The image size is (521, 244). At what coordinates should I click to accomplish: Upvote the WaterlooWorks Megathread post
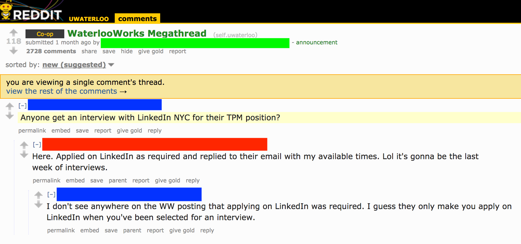pyautogui.click(x=13, y=32)
